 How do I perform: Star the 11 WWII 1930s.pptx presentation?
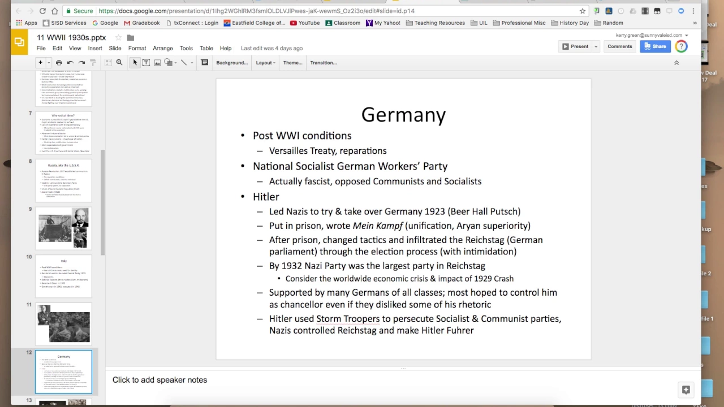point(118,38)
